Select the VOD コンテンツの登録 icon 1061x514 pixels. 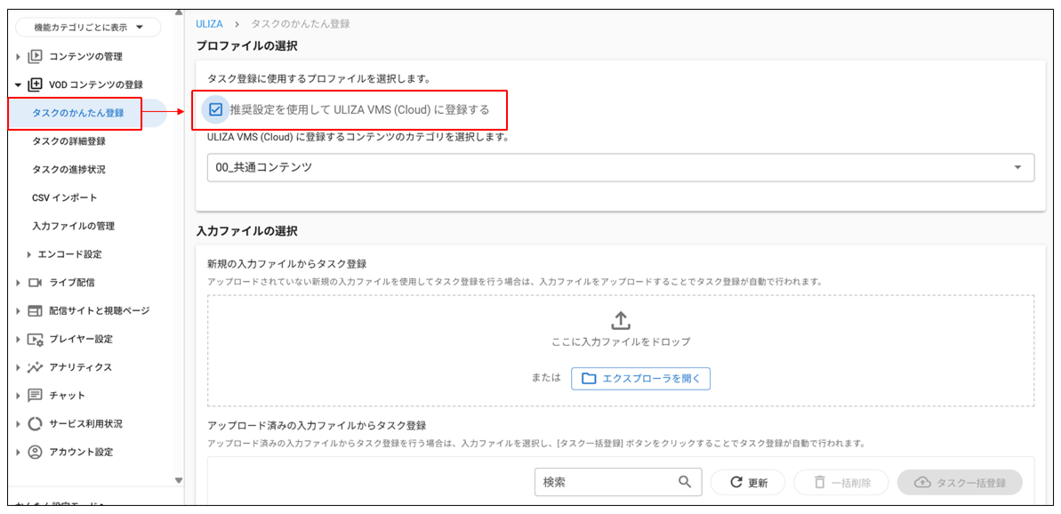click(x=35, y=82)
